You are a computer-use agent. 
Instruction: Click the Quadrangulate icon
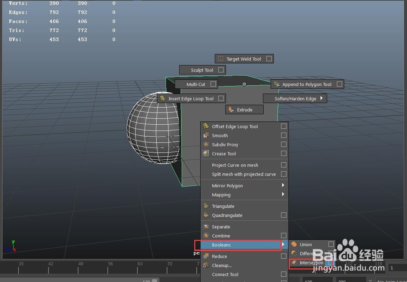206,215
